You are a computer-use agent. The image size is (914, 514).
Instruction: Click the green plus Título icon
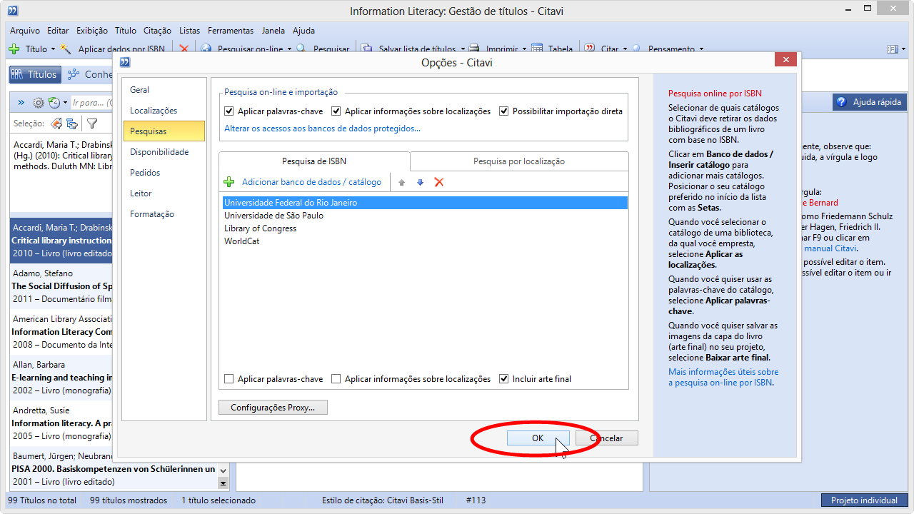[x=14, y=49]
